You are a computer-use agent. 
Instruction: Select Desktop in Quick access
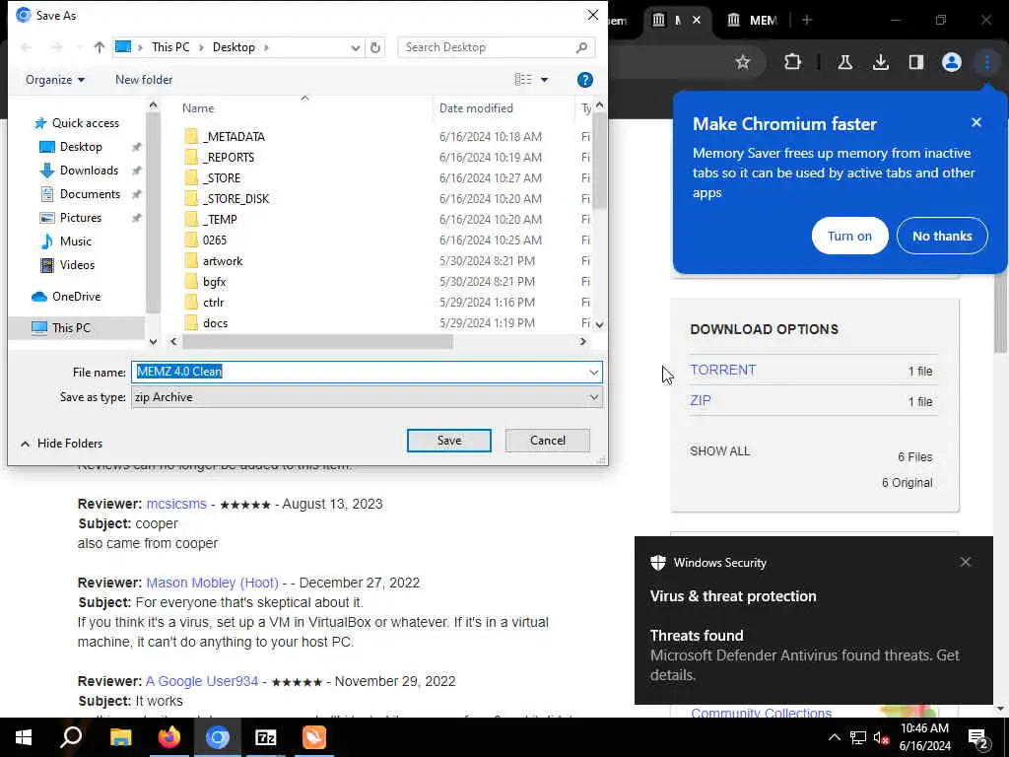[81, 147]
